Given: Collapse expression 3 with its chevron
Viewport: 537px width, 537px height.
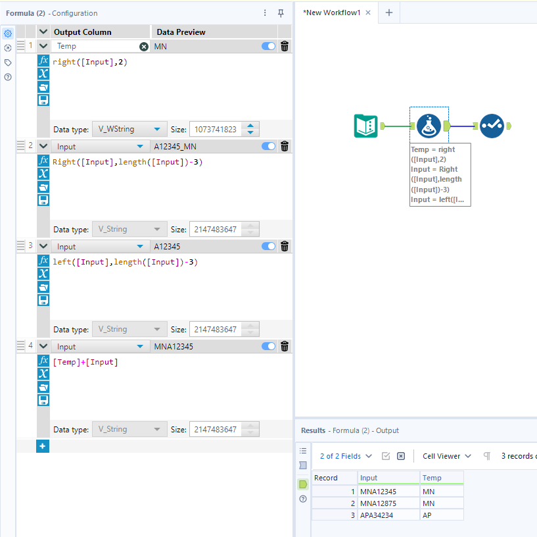Looking at the screenshot, I should tap(43, 246).
